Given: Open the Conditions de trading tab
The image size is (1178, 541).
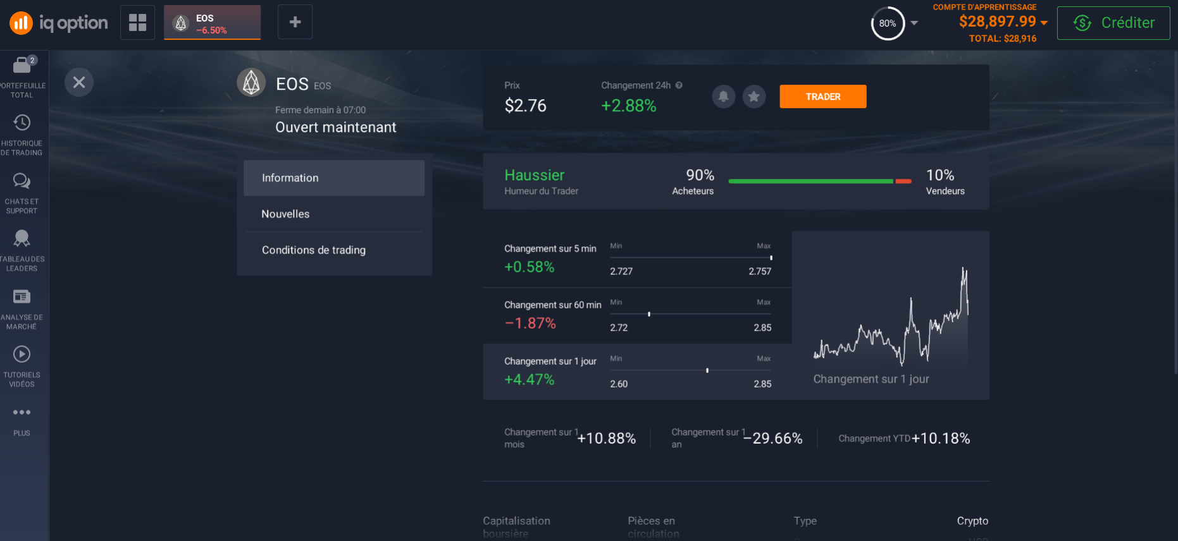Looking at the screenshot, I should pos(334,250).
